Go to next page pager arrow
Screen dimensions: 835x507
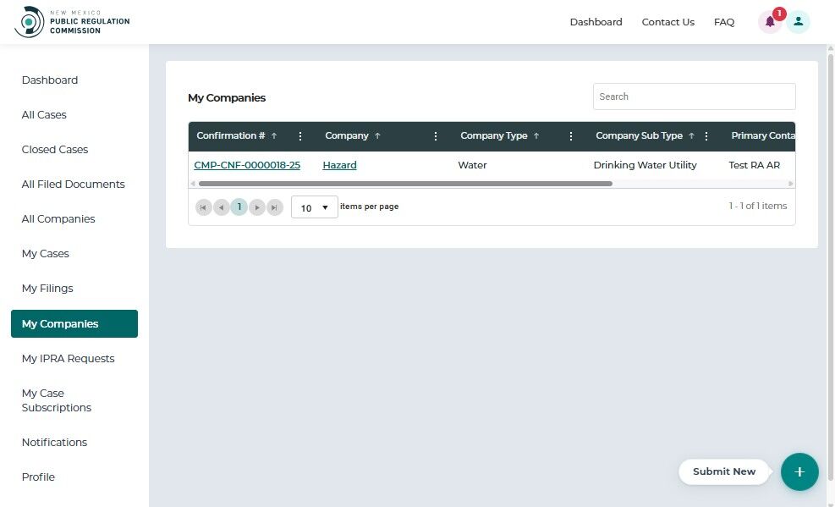256,207
